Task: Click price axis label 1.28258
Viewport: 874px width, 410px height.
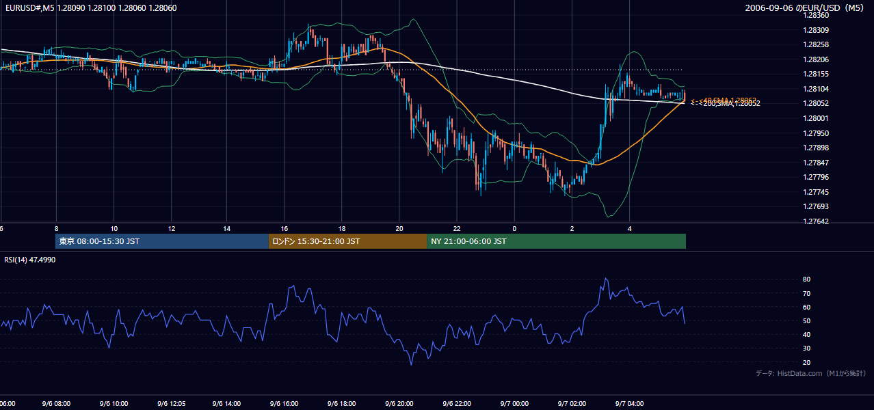Action: 817,44
